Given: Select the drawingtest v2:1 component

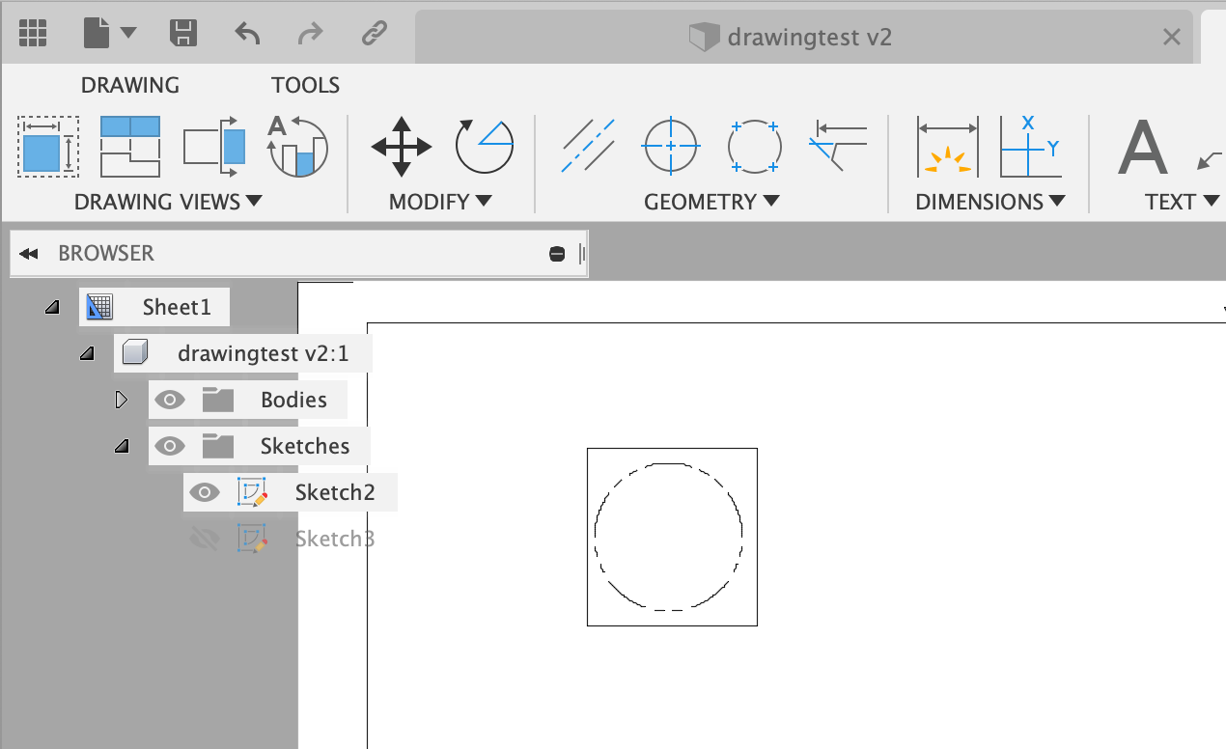Looking at the screenshot, I should (263, 354).
